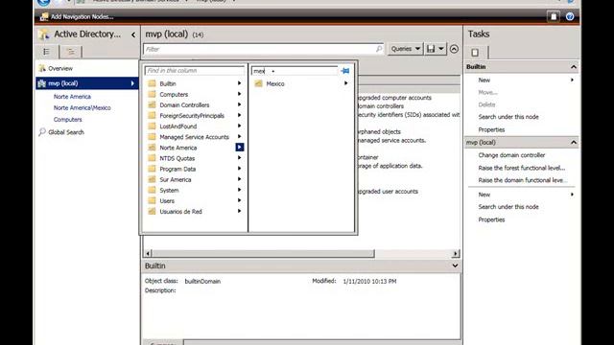Image resolution: width=614 pixels, height=345 pixels.
Task: Select Norte America in column list
Action: [177, 148]
